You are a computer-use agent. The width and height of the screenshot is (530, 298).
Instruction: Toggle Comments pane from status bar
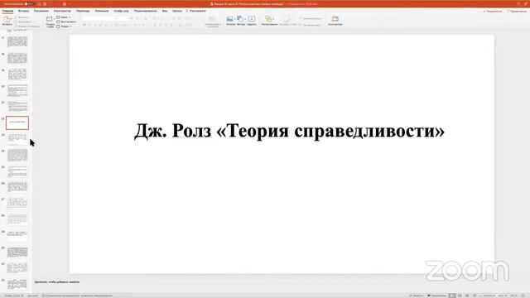point(437,296)
